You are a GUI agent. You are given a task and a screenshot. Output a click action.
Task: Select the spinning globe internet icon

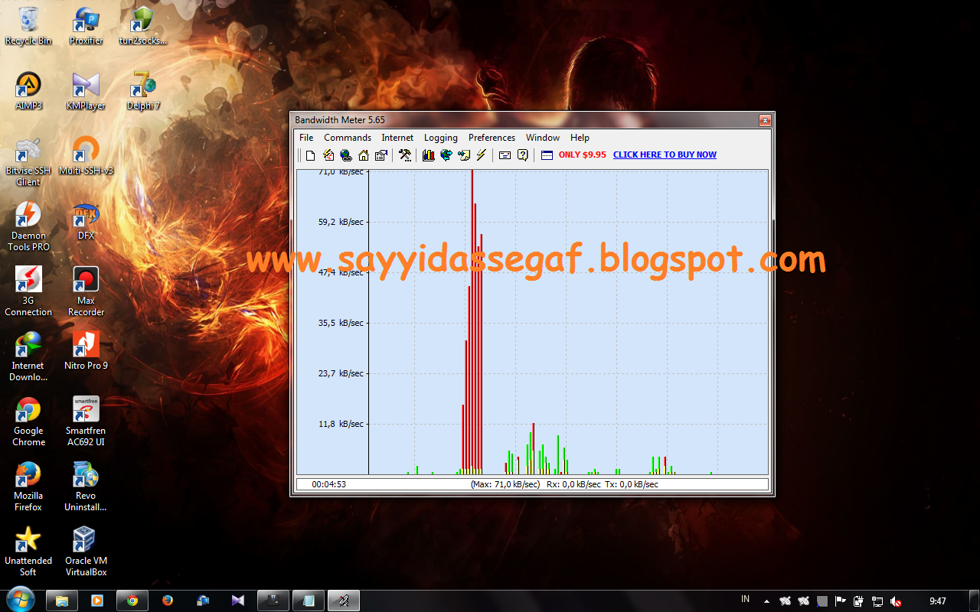(x=446, y=155)
